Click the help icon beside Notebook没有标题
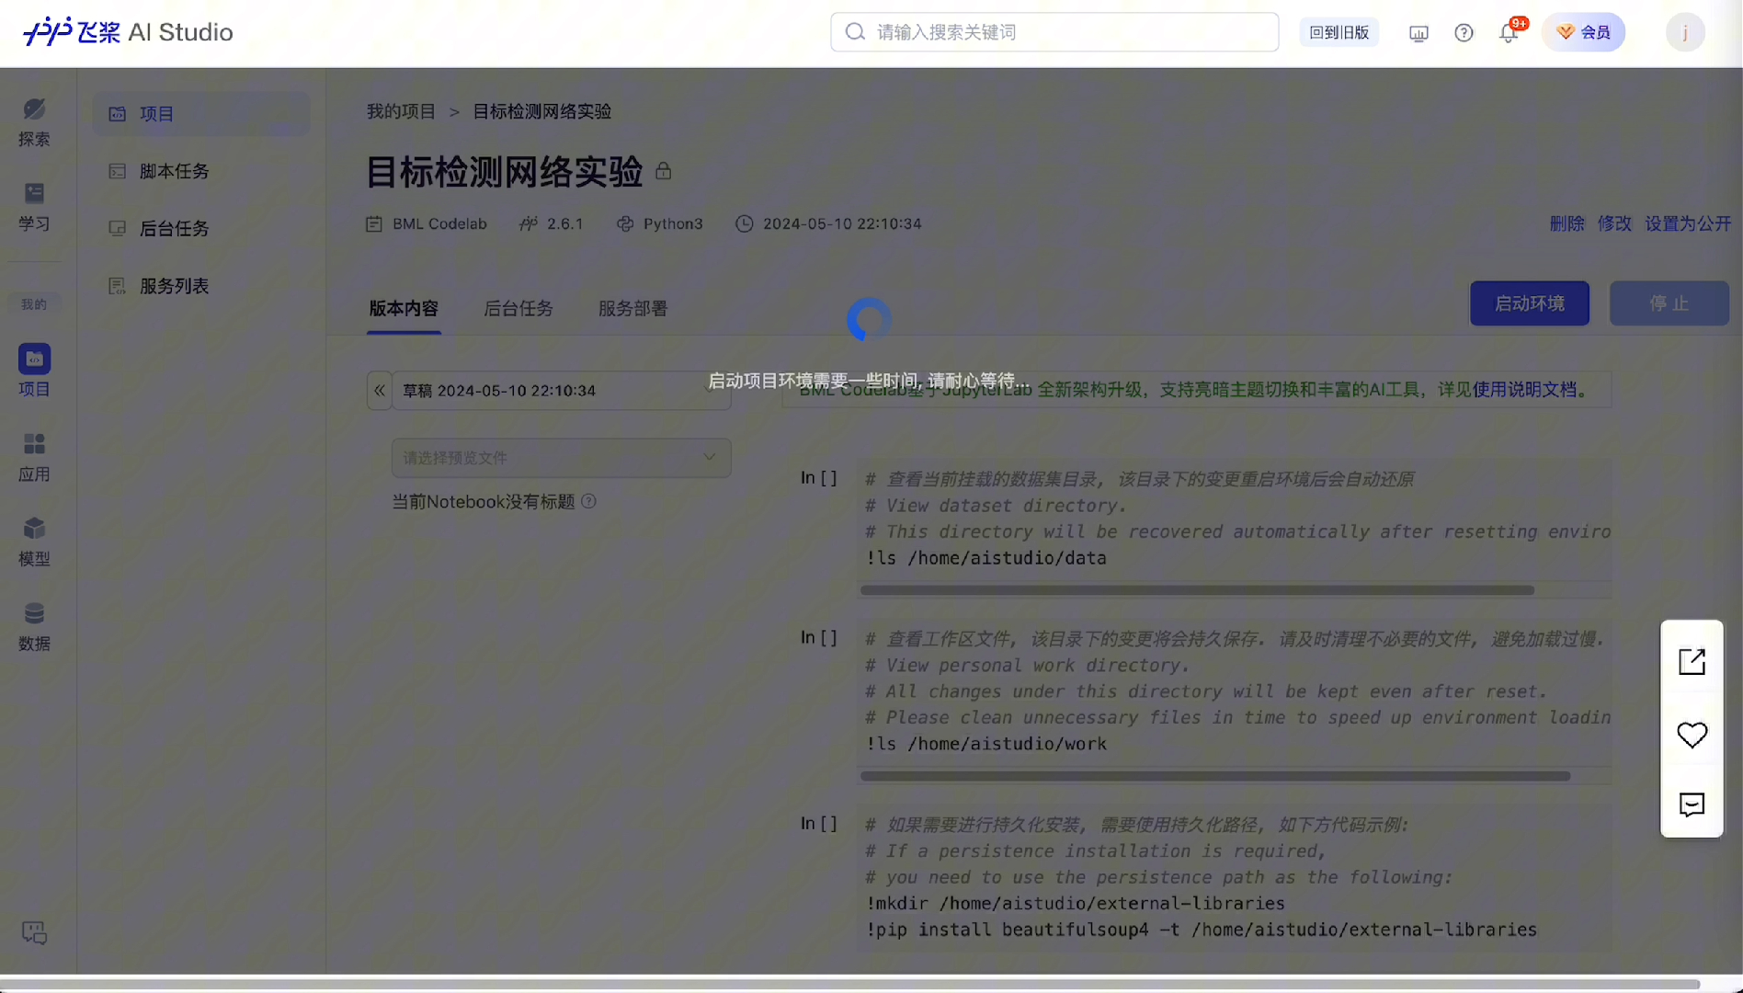1743x993 pixels. (589, 501)
